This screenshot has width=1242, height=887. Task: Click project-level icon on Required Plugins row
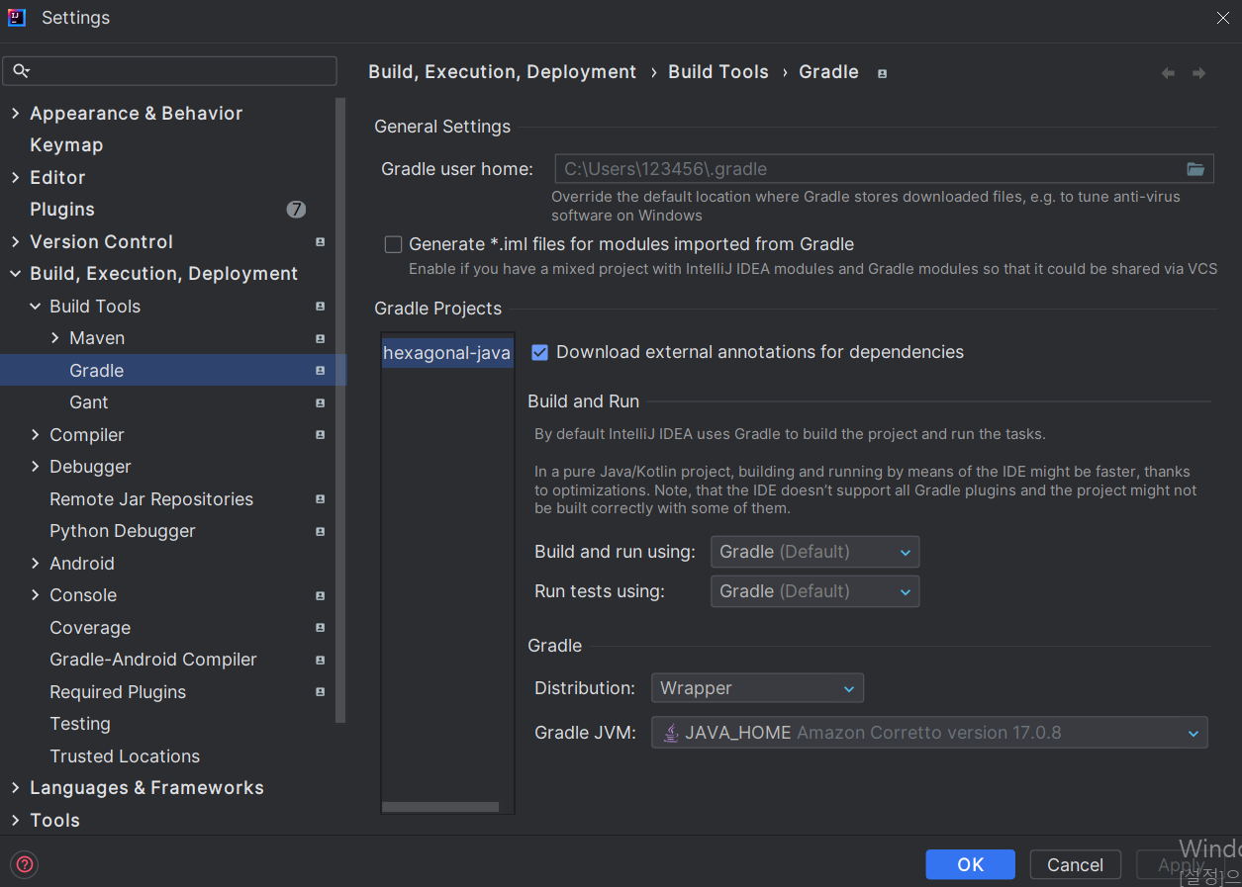point(320,692)
